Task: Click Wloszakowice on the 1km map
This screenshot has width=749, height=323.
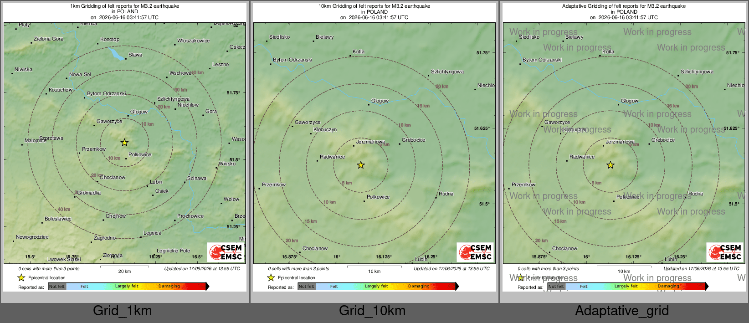Action: (194, 41)
